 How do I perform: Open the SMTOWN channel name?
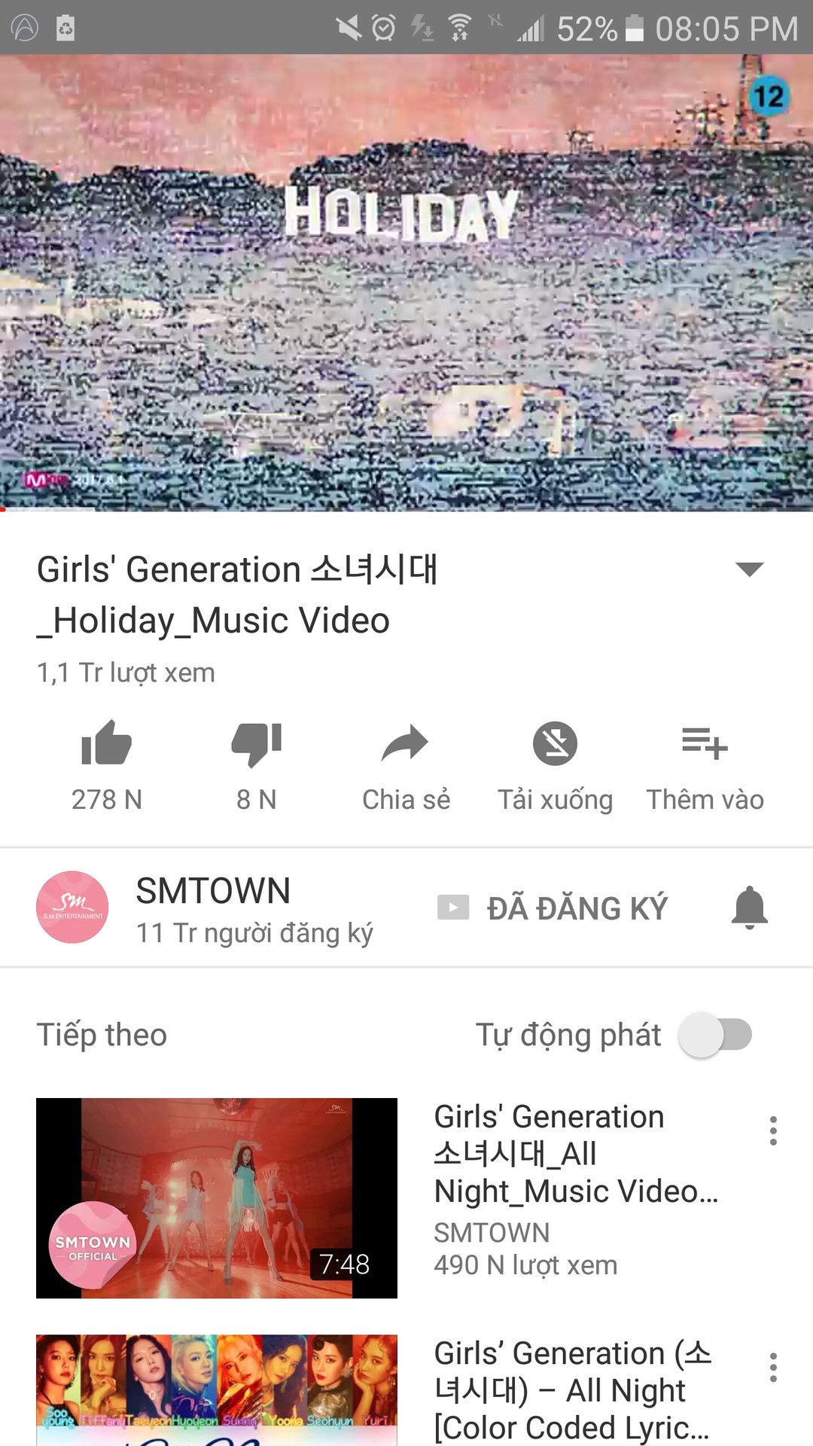click(x=213, y=891)
